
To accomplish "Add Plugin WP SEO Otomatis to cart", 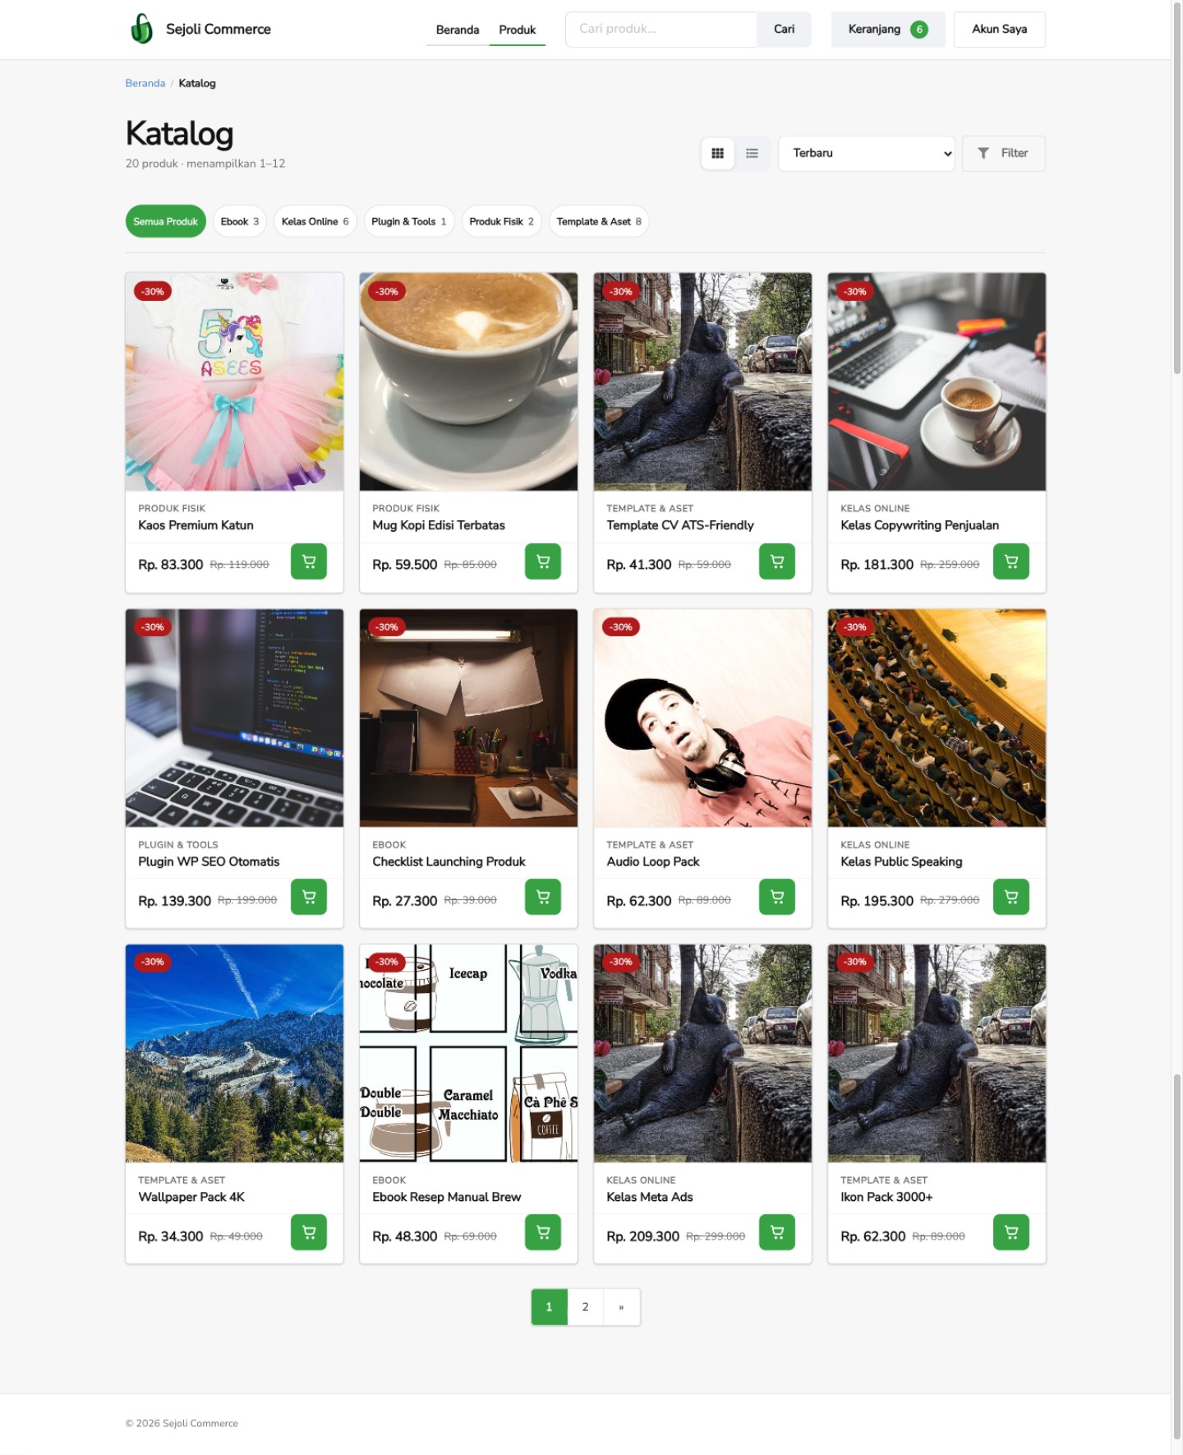I will pyautogui.click(x=309, y=897).
